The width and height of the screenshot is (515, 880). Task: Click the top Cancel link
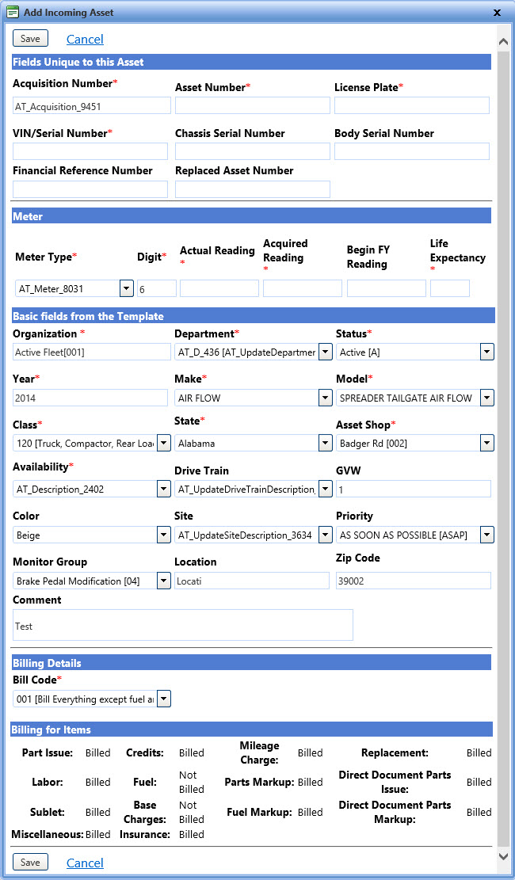tap(85, 39)
